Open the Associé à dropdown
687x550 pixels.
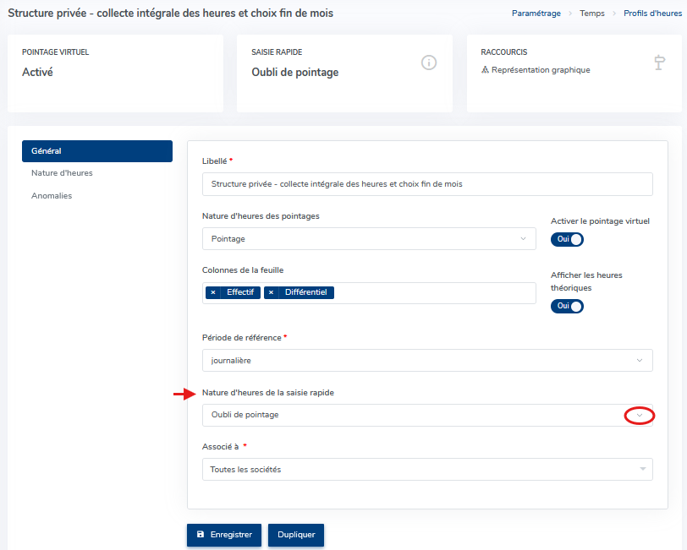(x=427, y=470)
